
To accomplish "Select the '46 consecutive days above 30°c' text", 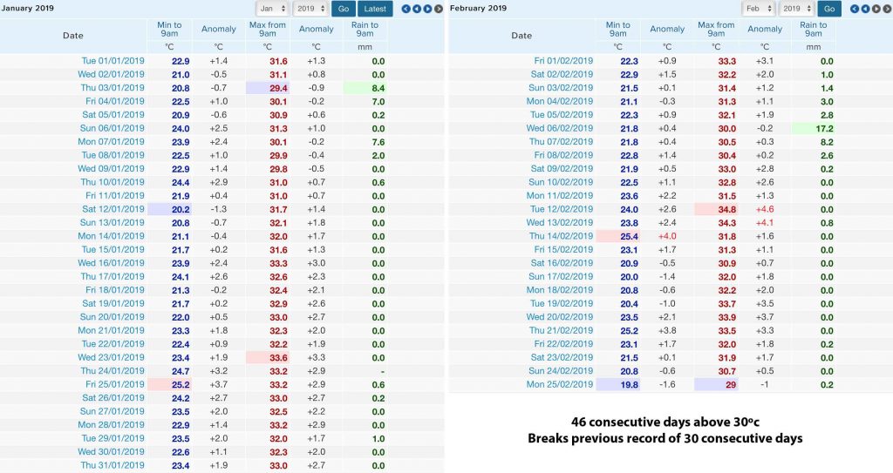I will pos(665,422).
